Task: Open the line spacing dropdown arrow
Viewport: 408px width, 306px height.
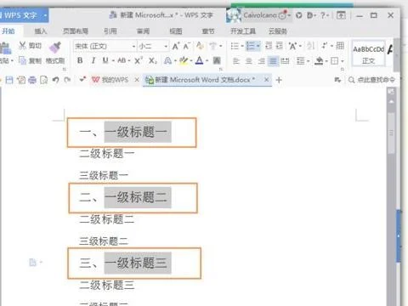Action: point(309,61)
